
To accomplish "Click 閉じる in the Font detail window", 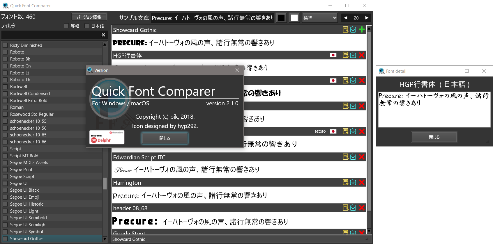I will coord(434,137).
